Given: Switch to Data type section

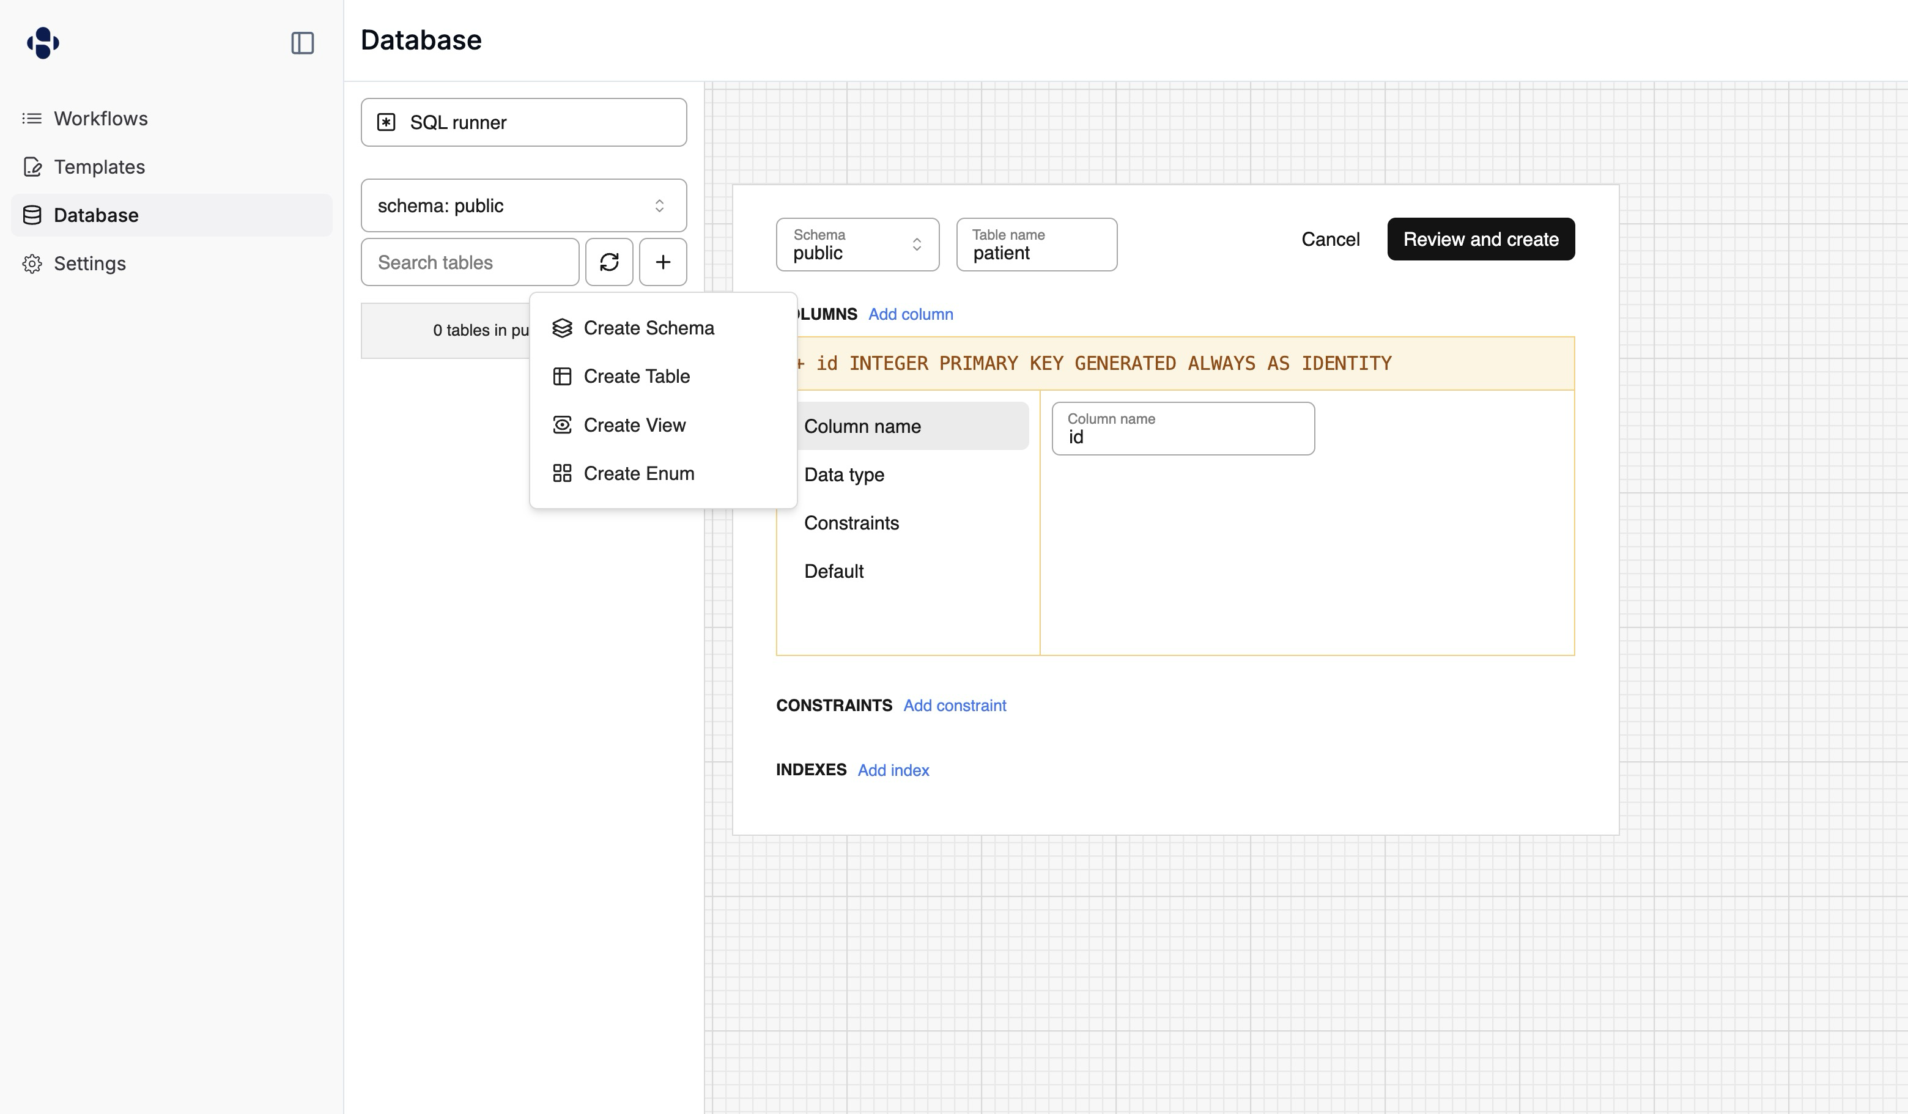Looking at the screenshot, I should pyautogui.click(x=843, y=474).
